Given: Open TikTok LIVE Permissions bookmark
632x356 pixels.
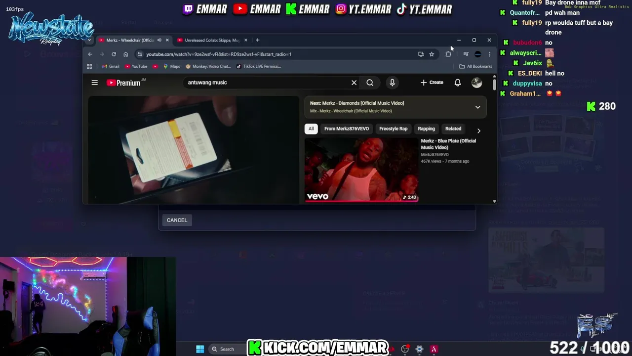Looking at the screenshot, I should click(259, 66).
